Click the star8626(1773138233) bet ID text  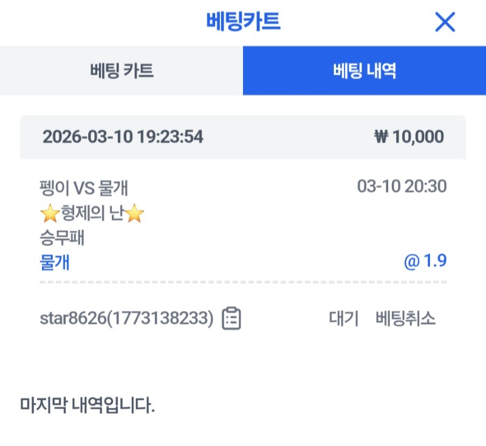pyautogui.click(x=126, y=318)
